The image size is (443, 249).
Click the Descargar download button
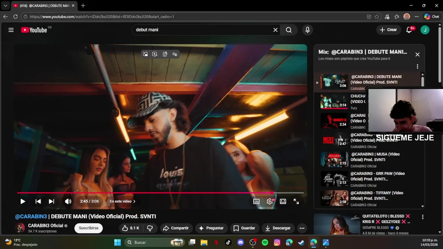coord(278,228)
